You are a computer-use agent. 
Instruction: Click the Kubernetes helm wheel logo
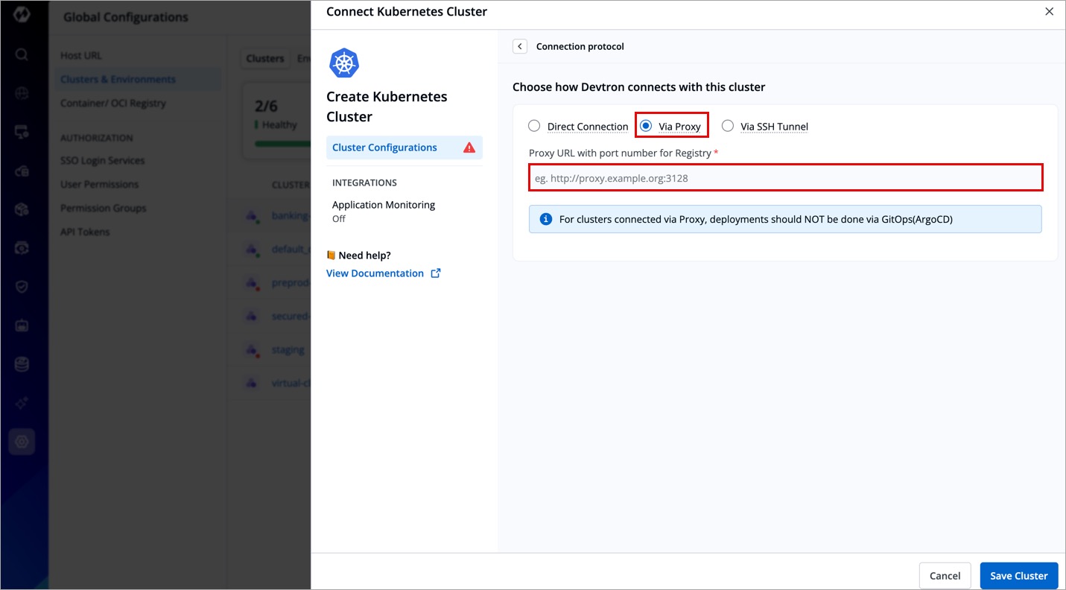[344, 63]
